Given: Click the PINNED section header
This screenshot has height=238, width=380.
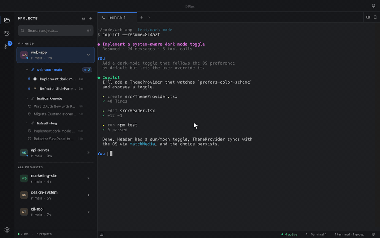Looking at the screenshot, I should coord(26,44).
